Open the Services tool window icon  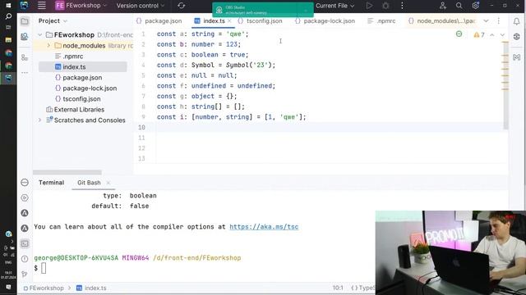25,197
